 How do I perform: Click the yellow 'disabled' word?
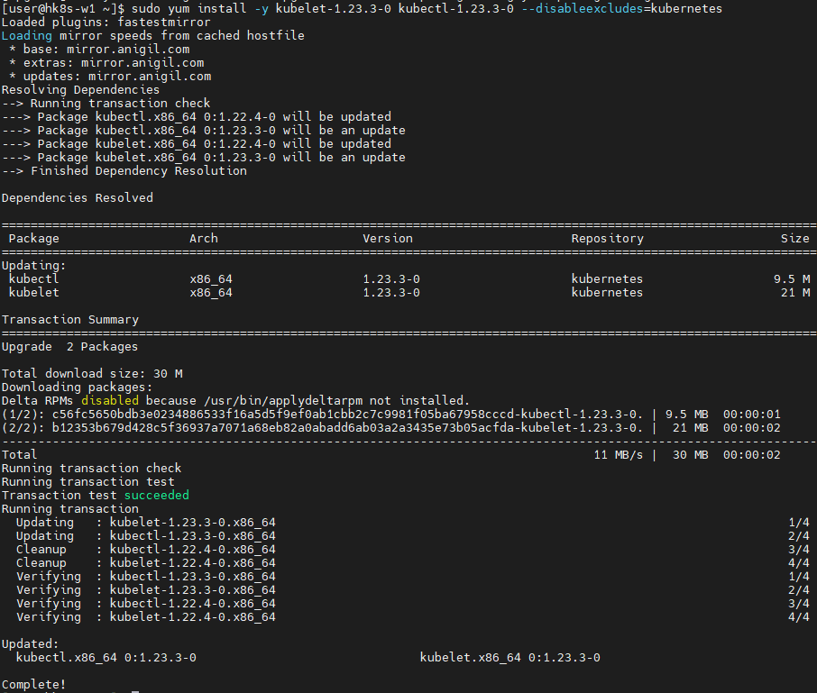click(110, 401)
